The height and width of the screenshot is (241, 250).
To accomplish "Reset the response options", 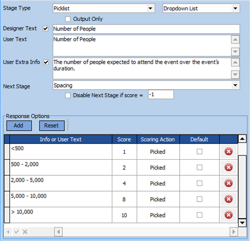I will coord(52,125).
